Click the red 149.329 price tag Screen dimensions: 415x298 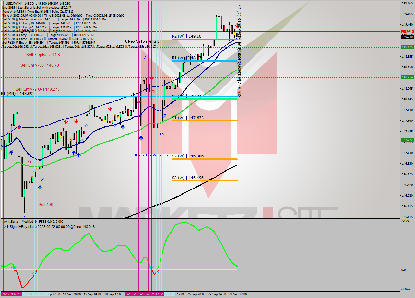tap(407, 31)
